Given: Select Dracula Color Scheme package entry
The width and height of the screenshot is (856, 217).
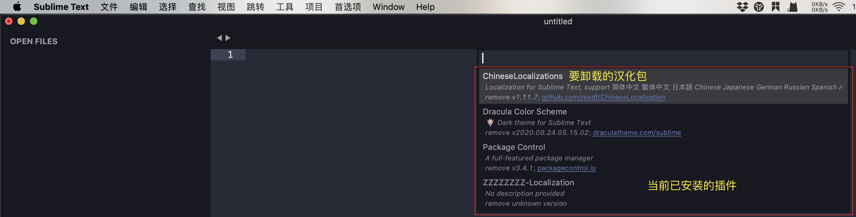Looking at the screenshot, I should [663, 122].
